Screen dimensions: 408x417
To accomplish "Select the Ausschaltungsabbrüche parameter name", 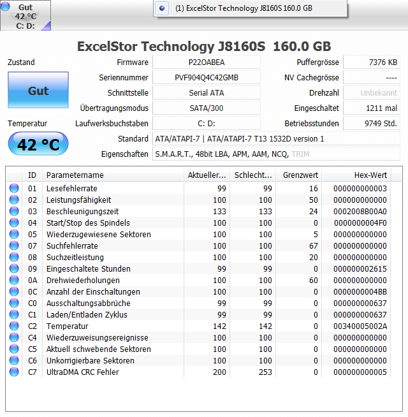I will coord(89,303).
